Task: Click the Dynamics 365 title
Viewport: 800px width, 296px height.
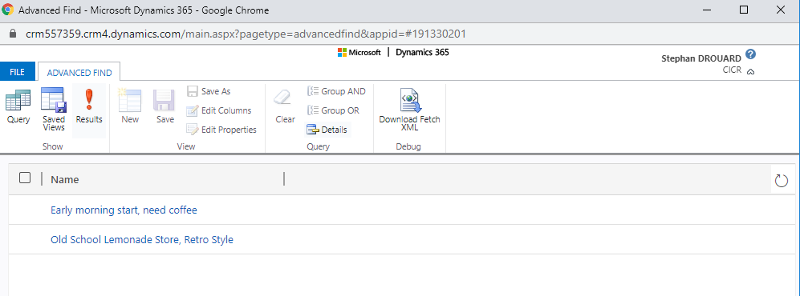Action: [422, 52]
